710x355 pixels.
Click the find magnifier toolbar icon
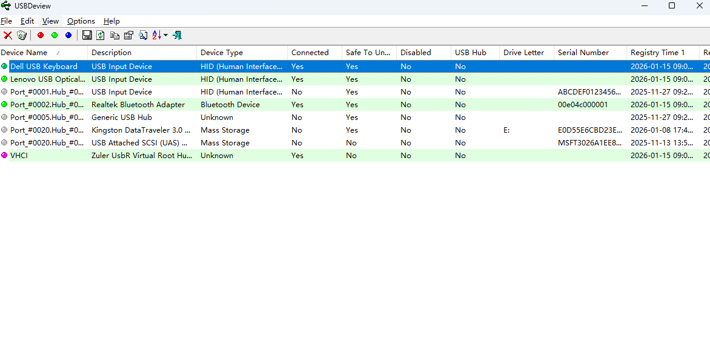coord(143,36)
